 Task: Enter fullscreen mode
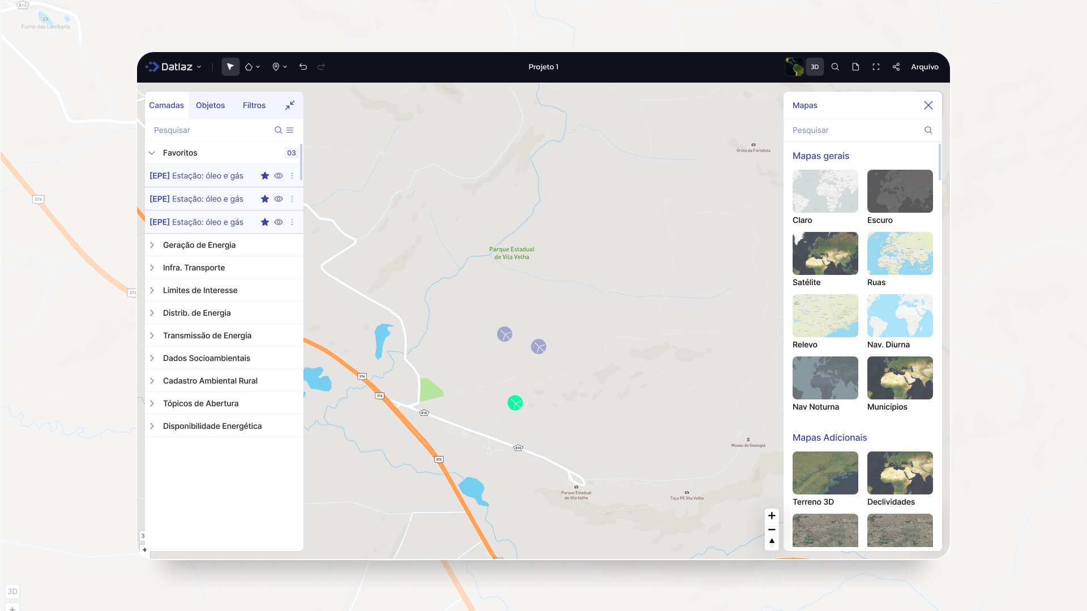(876, 67)
